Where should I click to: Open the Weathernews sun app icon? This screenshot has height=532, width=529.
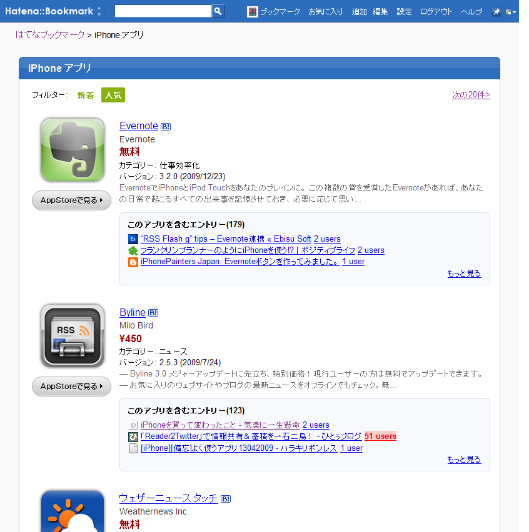73,511
